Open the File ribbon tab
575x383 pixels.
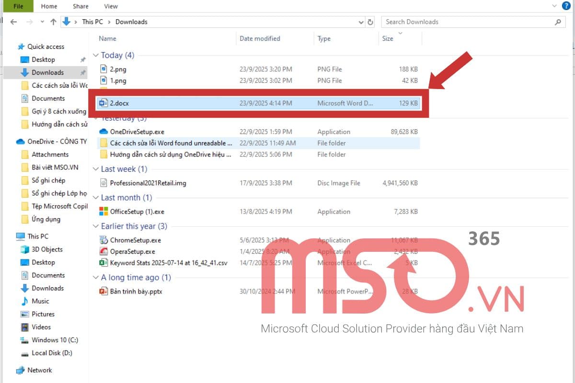point(18,6)
